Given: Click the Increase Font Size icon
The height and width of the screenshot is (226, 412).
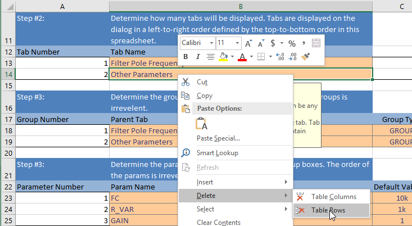Looking at the screenshot, I should click(x=248, y=43).
